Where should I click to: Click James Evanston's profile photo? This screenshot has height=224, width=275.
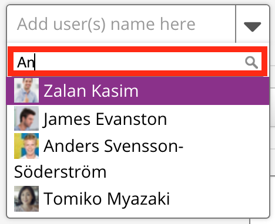[26, 118]
